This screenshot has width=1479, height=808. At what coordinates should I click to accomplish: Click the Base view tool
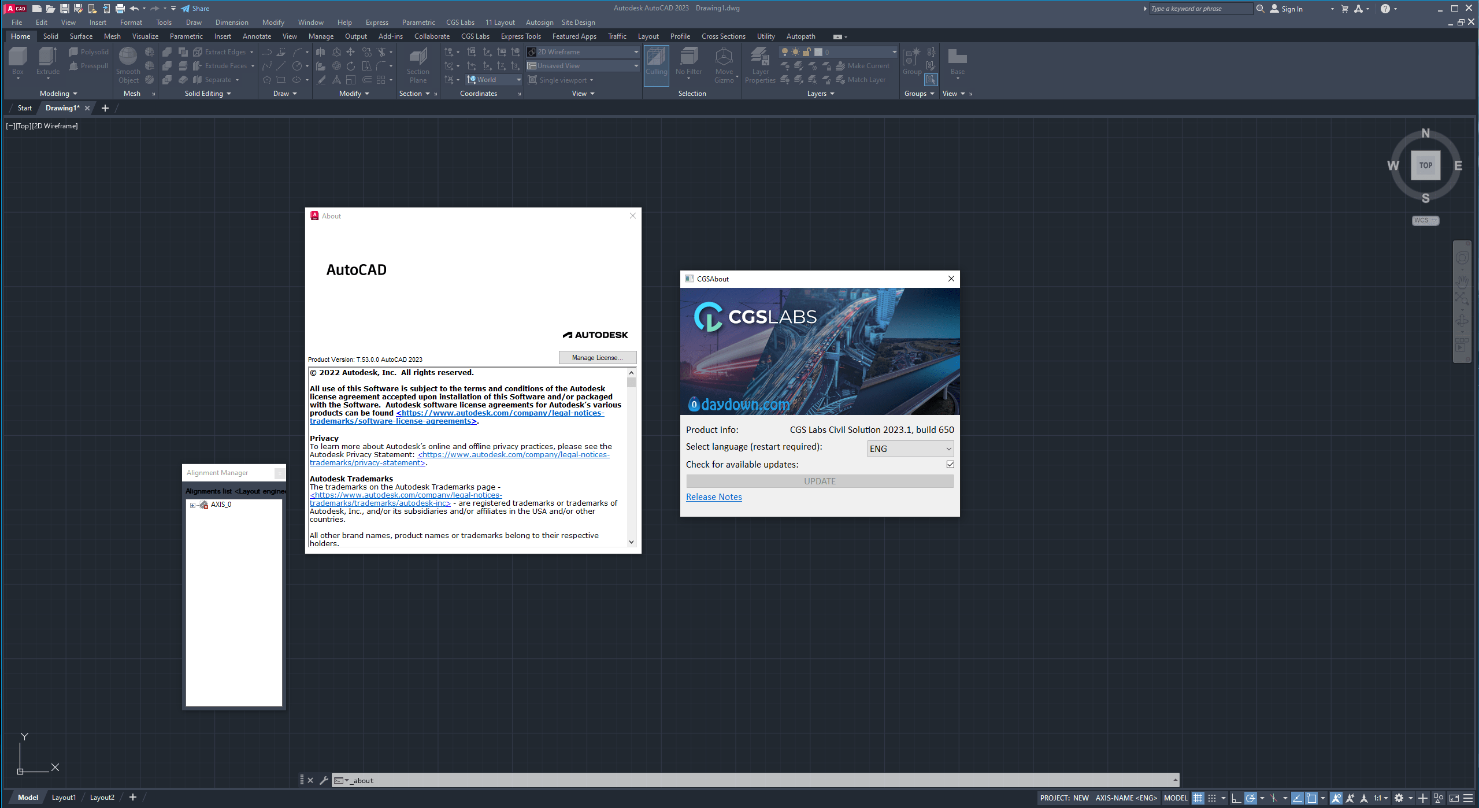pos(958,62)
